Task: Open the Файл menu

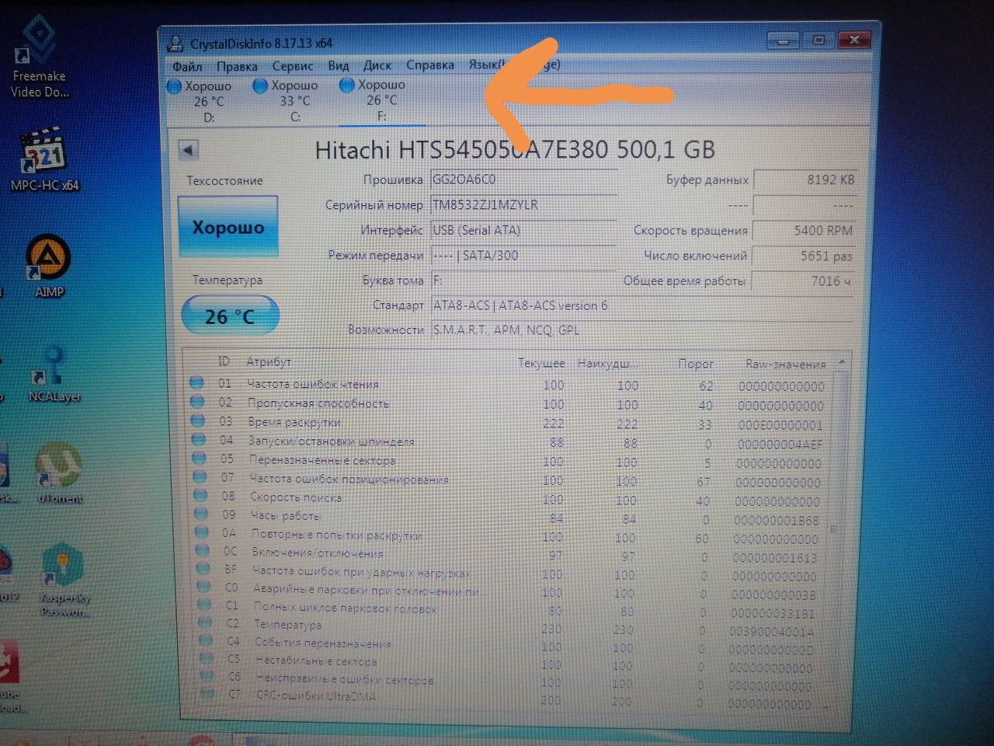Action: 187,66
